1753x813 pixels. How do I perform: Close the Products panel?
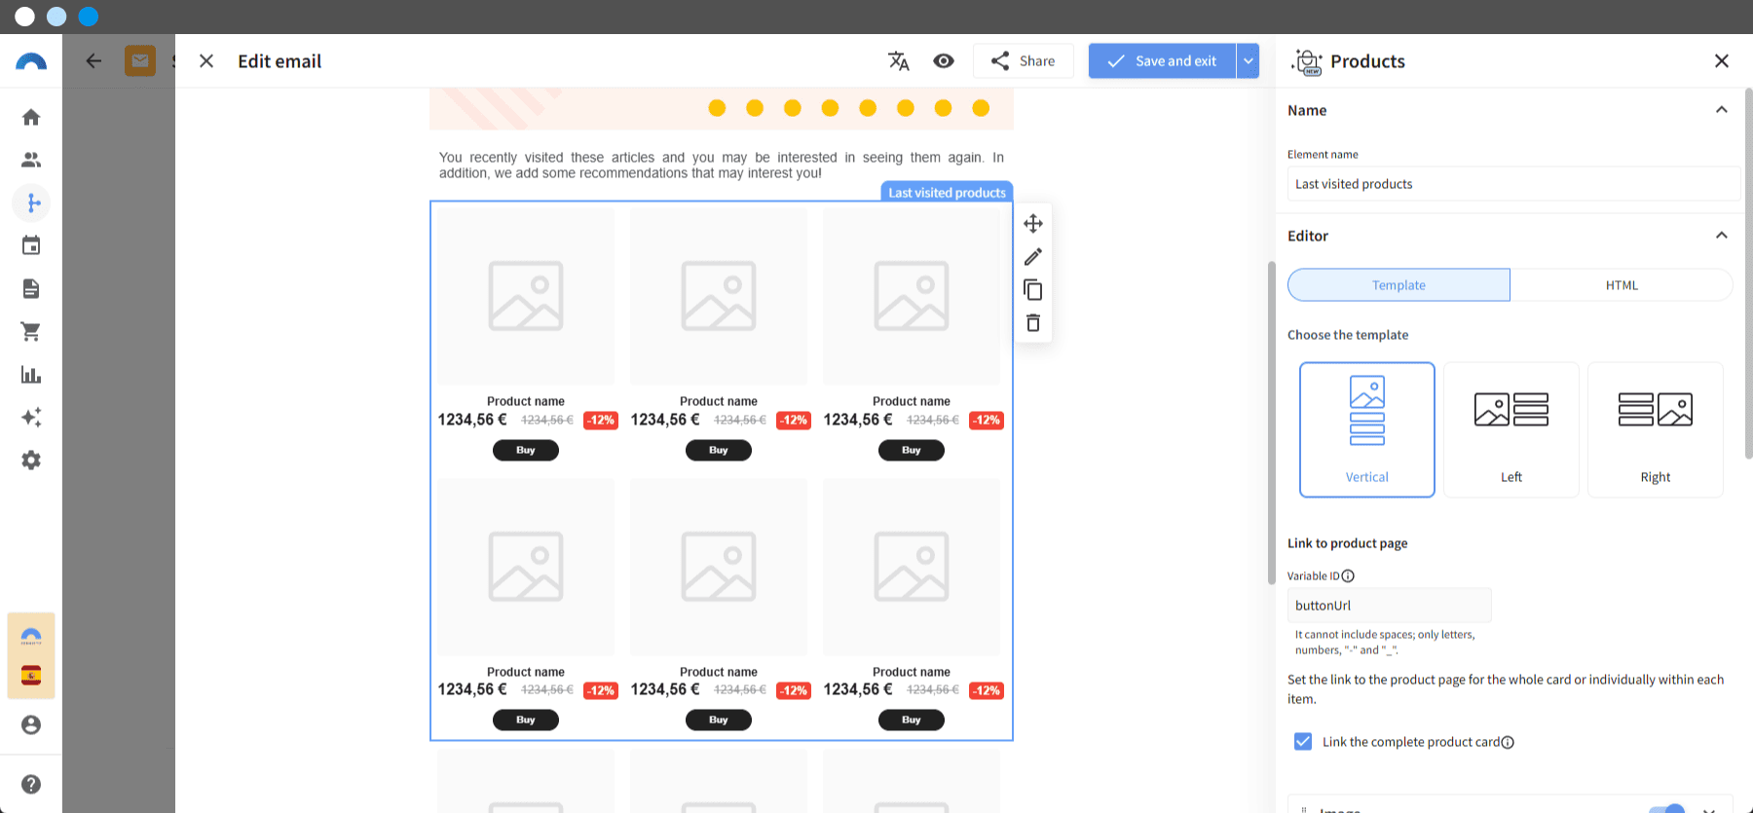(x=1722, y=61)
